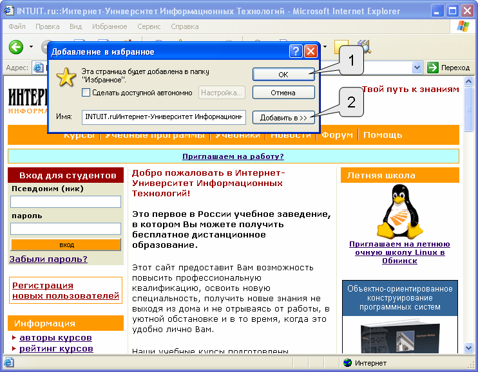
Task: Click the Твой путь к знаниям slogan
Action: pyautogui.click(x=410, y=89)
